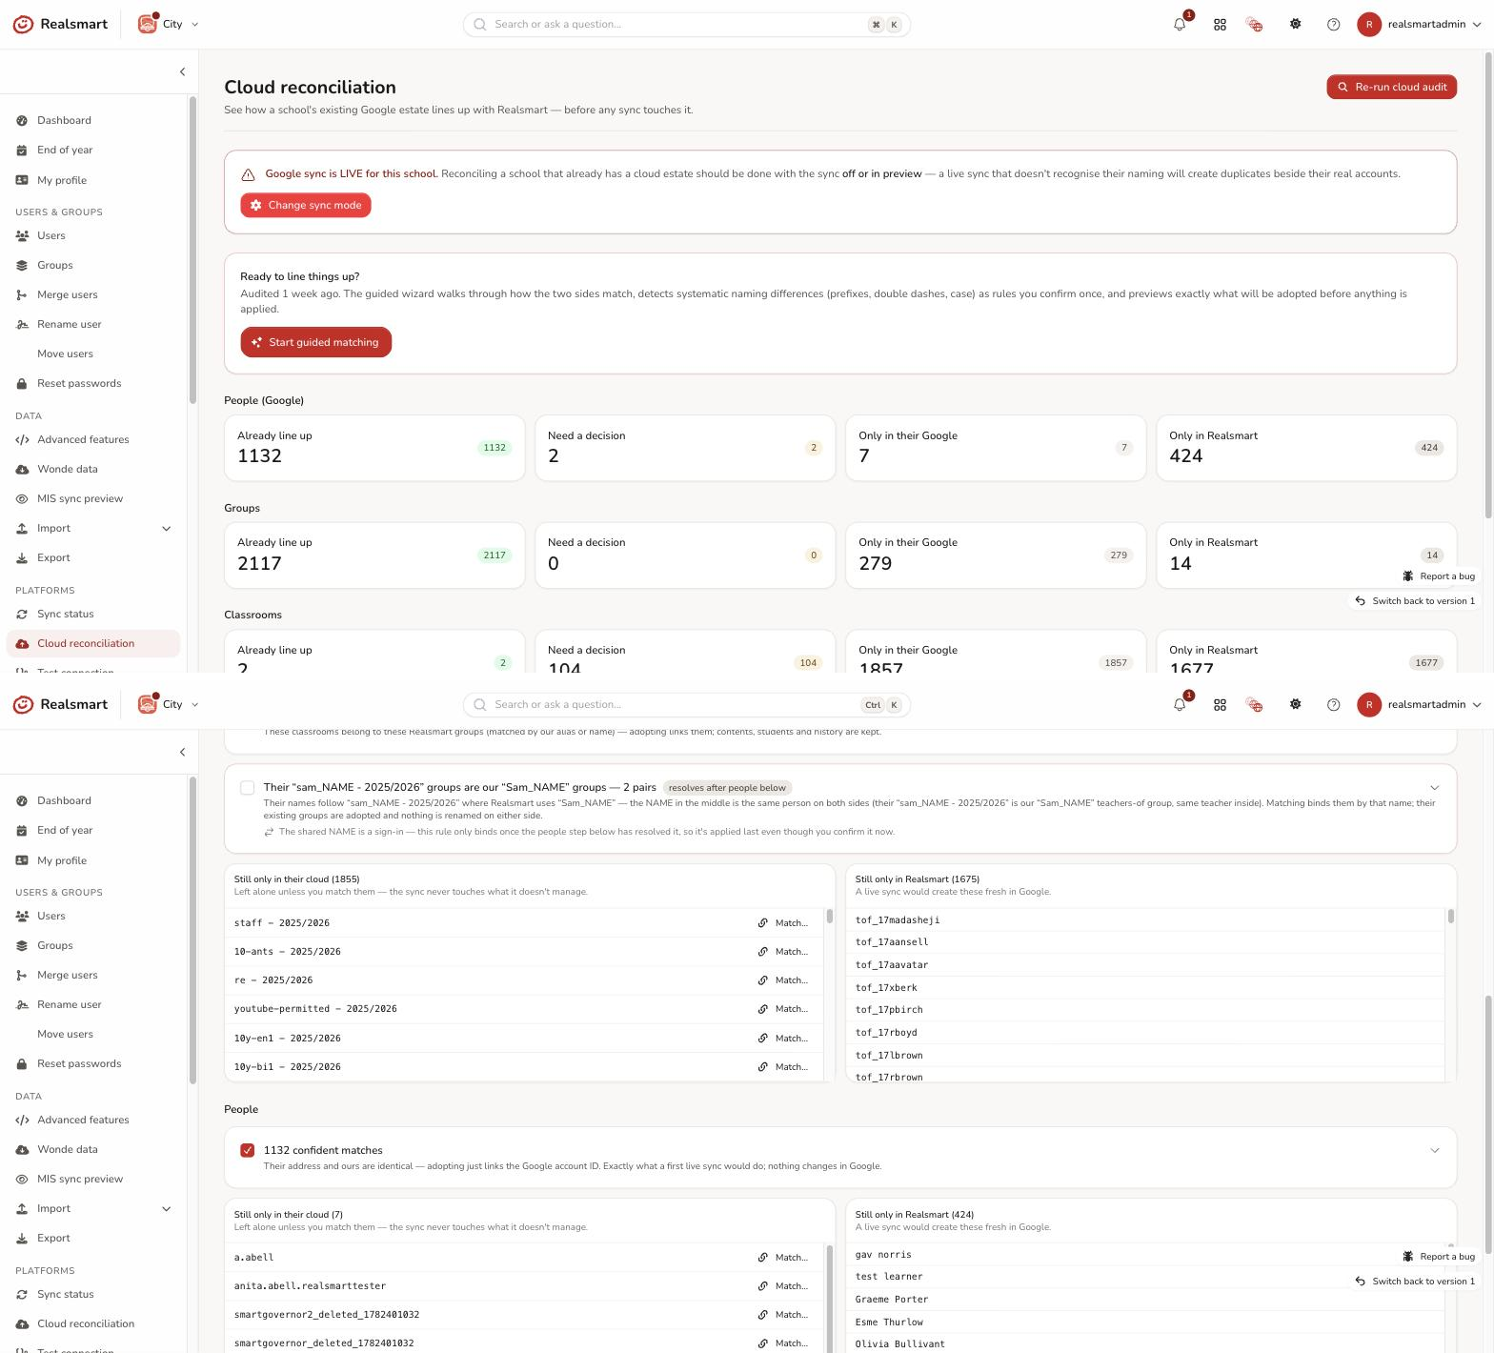Click Match for smartgovernor2_deleted_1782401032
This screenshot has height=1353, width=1494.
pyautogui.click(x=782, y=1314)
